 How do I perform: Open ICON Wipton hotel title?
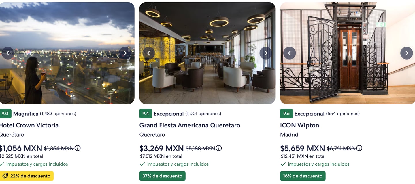pos(299,125)
